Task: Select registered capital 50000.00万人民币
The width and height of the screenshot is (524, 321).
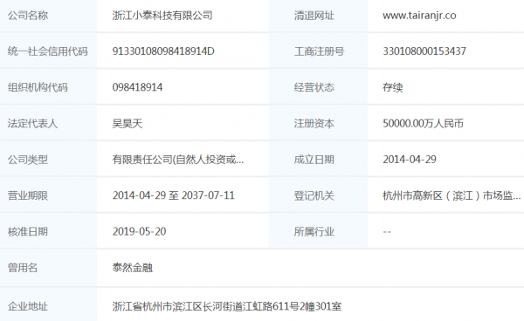Action: point(423,124)
